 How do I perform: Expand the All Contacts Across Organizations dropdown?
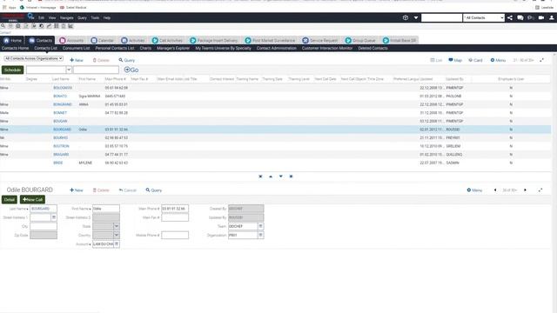click(x=34, y=58)
